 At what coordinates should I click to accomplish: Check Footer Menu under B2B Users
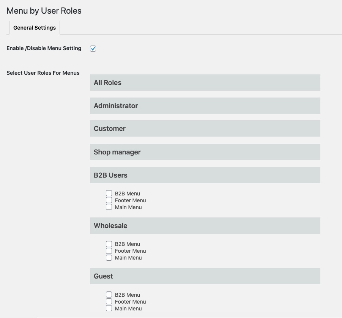109,200
